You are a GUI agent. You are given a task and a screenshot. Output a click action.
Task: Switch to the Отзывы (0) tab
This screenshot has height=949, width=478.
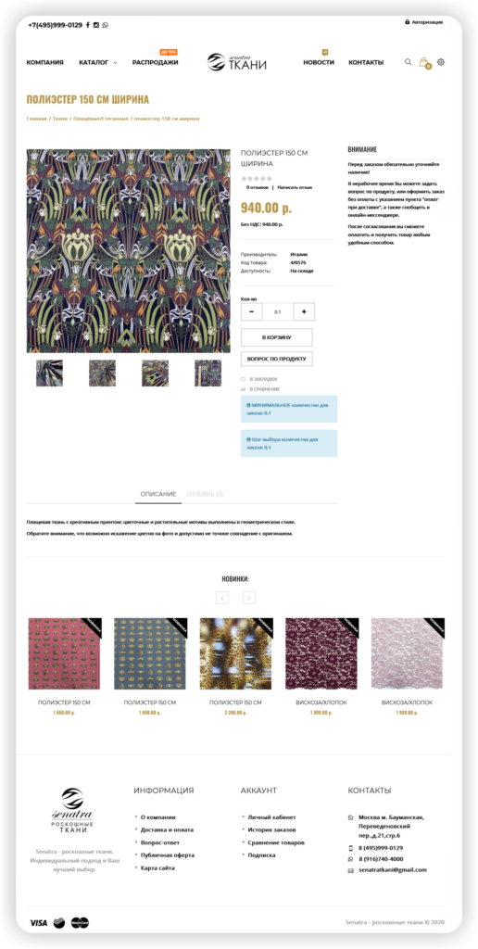(x=205, y=495)
